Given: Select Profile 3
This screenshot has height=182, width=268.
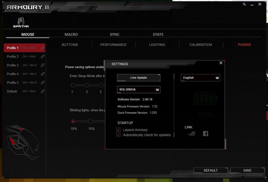Looking at the screenshot, I should tap(13, 65).
